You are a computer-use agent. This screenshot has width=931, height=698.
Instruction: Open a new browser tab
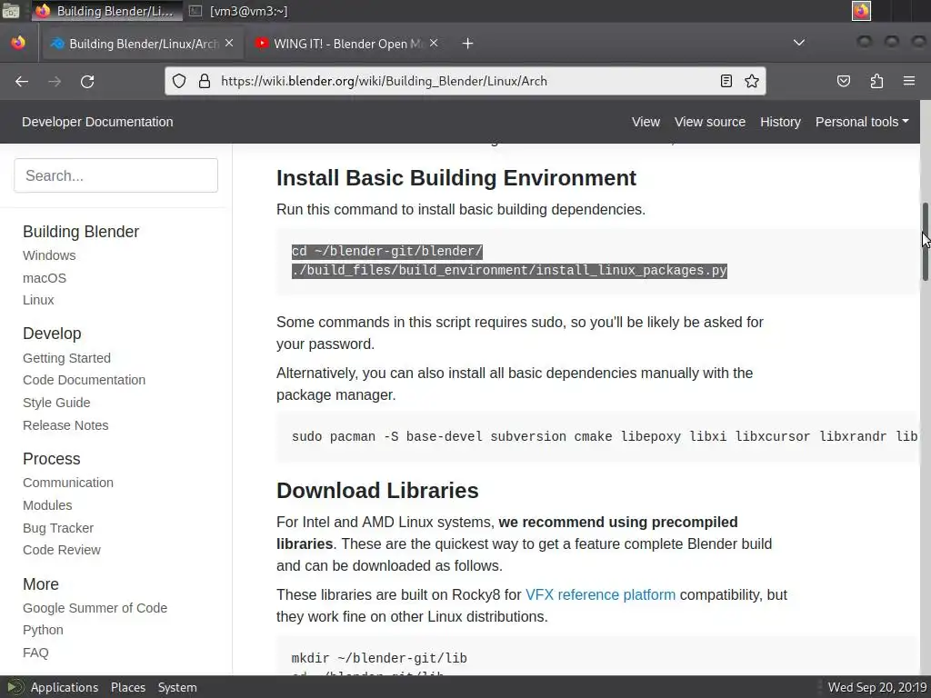(468, 44)
